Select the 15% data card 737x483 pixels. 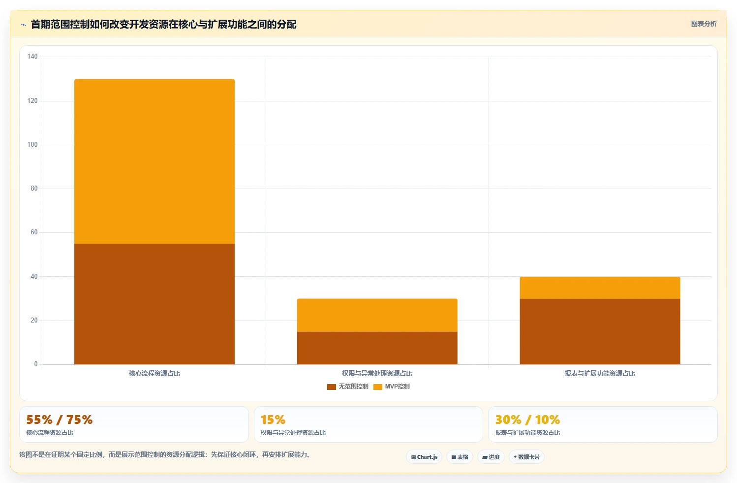[368, 424]
